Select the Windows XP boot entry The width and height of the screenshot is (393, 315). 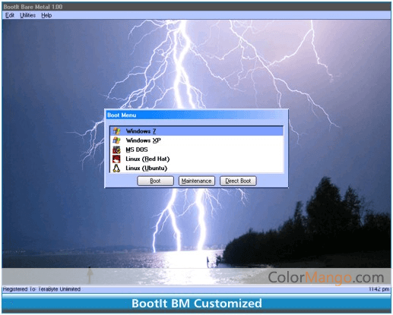pyautogui.click(x=197, y=140)
